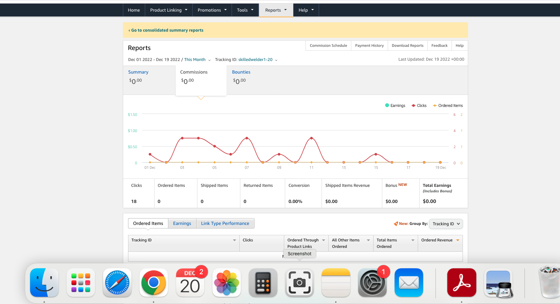Select the Summary earnings tab
Viewport: 560px width, 304px height.
coord(149,80)
